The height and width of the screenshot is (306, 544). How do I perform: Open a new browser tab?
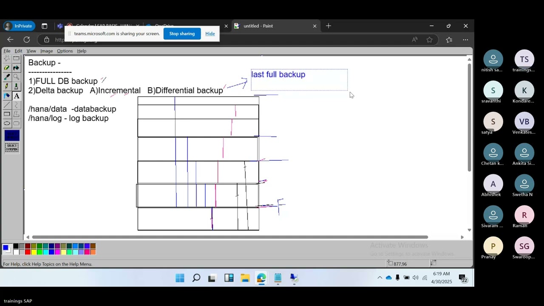click(x=329, y=26)
